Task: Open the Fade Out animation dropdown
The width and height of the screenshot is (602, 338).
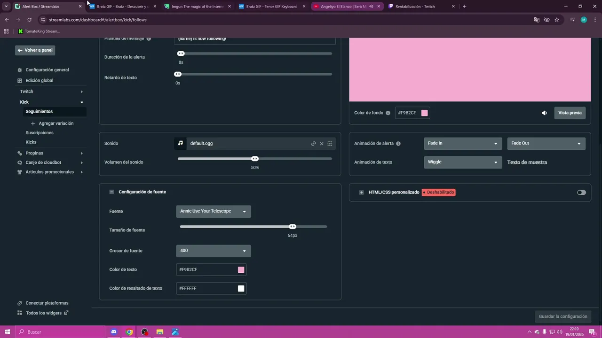Action: [x=547, y=143]
